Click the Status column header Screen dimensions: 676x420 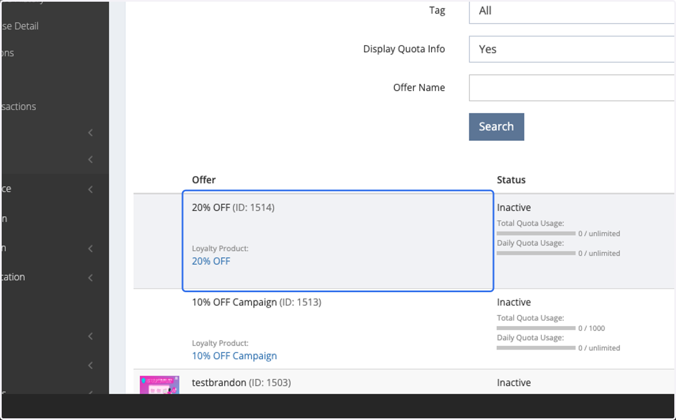tap(511, 180)
